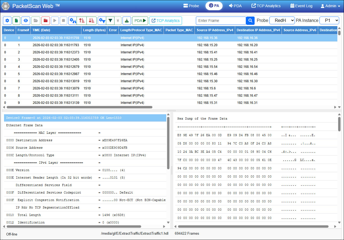The width and height of the screenshot is (344, 240).
Task: Open the Probe selection dropdown showing RedH
Action: [x=282, y=20]
